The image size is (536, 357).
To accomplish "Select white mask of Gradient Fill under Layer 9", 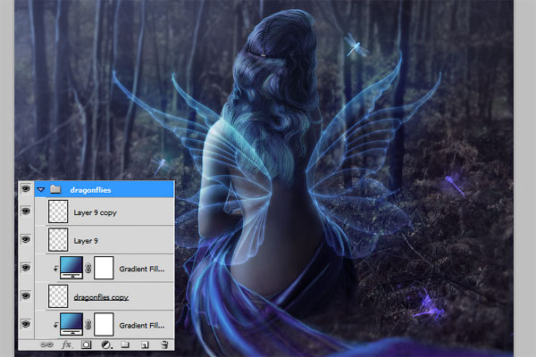I will 104,268.
